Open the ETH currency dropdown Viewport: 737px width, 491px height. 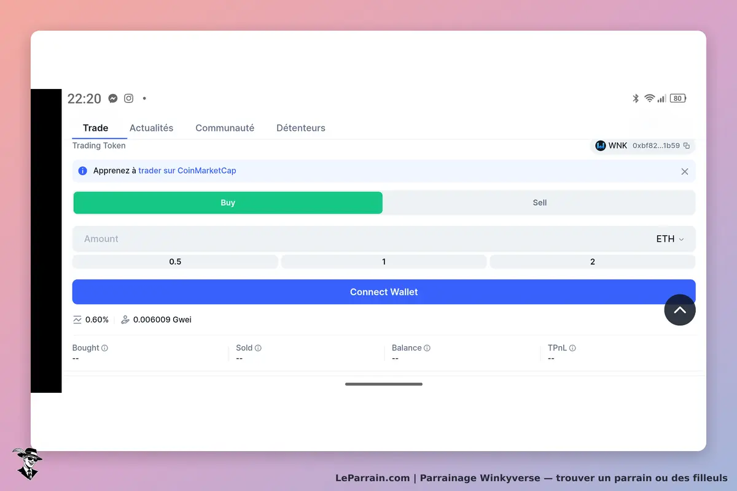click(x=670, y=239)
